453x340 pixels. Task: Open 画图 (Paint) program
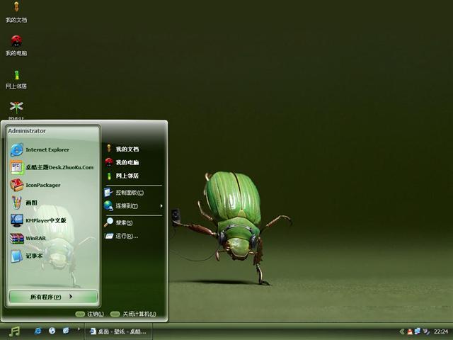pyautogui.click(x=31, y=203)
